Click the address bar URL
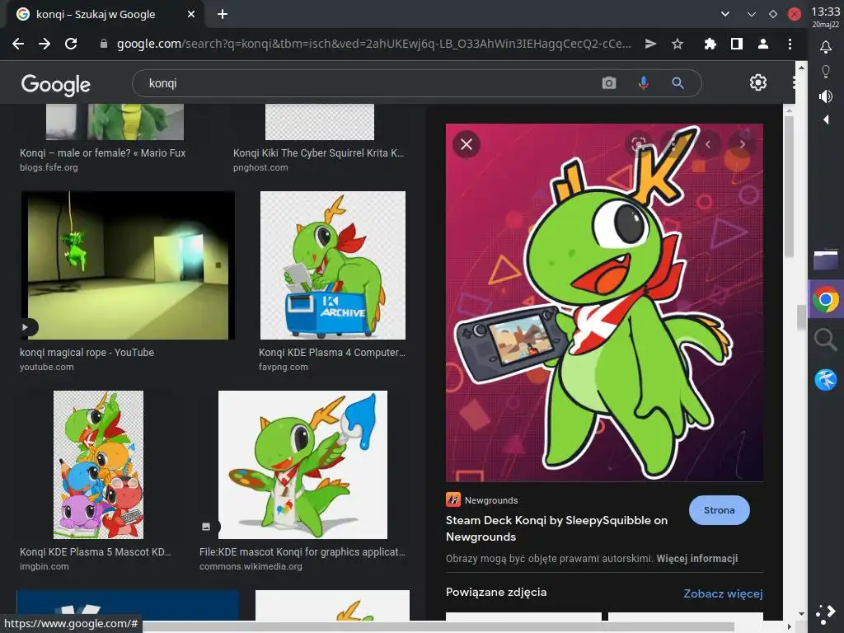 [374, 44]
